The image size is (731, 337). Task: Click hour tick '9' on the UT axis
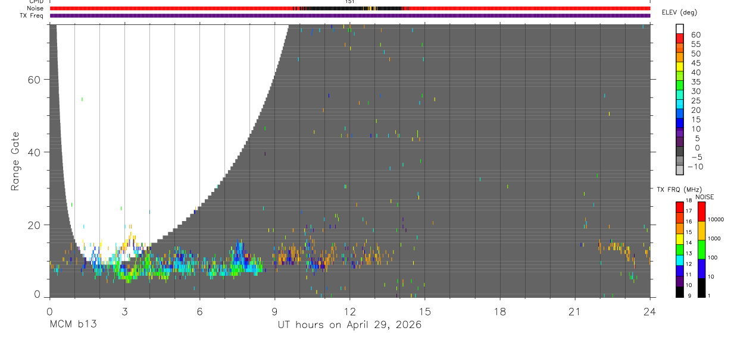[x=274, y=311]
